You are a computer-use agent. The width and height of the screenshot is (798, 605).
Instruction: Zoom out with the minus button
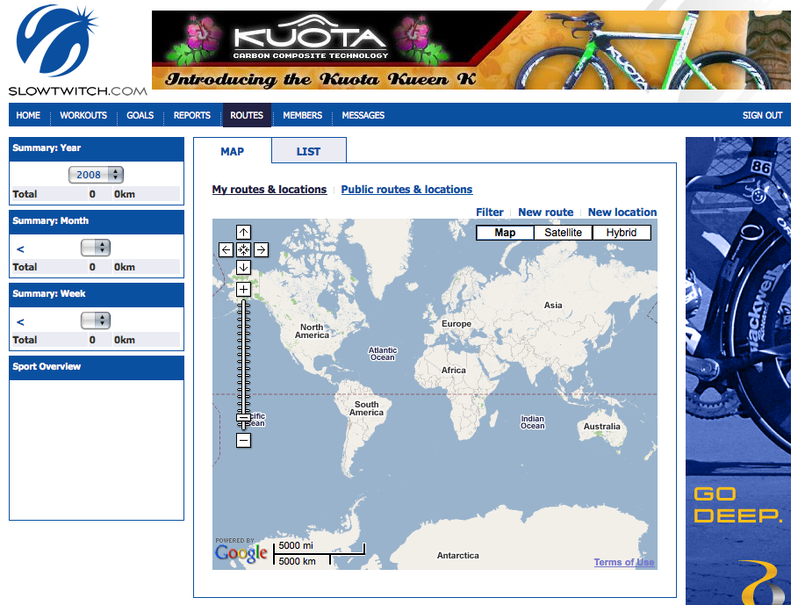tap(244, 441)
